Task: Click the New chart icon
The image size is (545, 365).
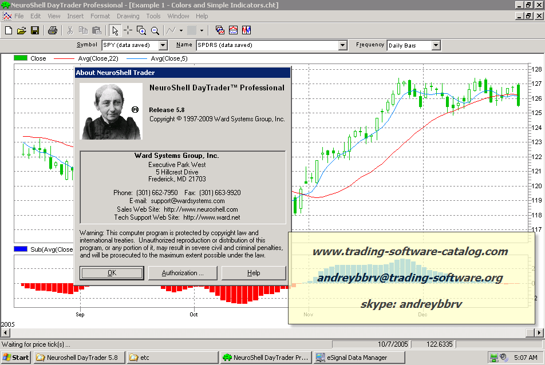Action: pos(8,30)
